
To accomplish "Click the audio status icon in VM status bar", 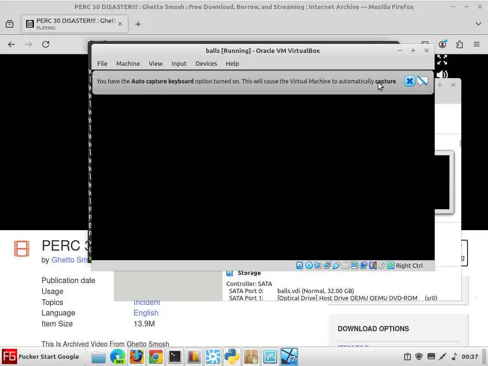I will pyautogui.click(x=318, y=265).
